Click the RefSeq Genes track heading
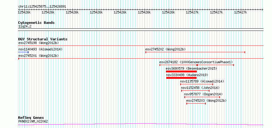The image size is (272, 128). click(31, 118)
